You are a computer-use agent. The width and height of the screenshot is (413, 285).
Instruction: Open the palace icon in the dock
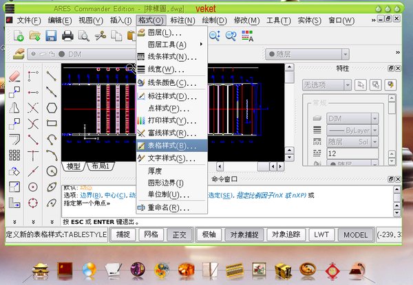click(41, 271)
